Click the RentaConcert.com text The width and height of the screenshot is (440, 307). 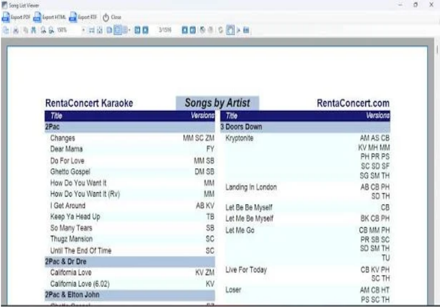pos(353,103)
